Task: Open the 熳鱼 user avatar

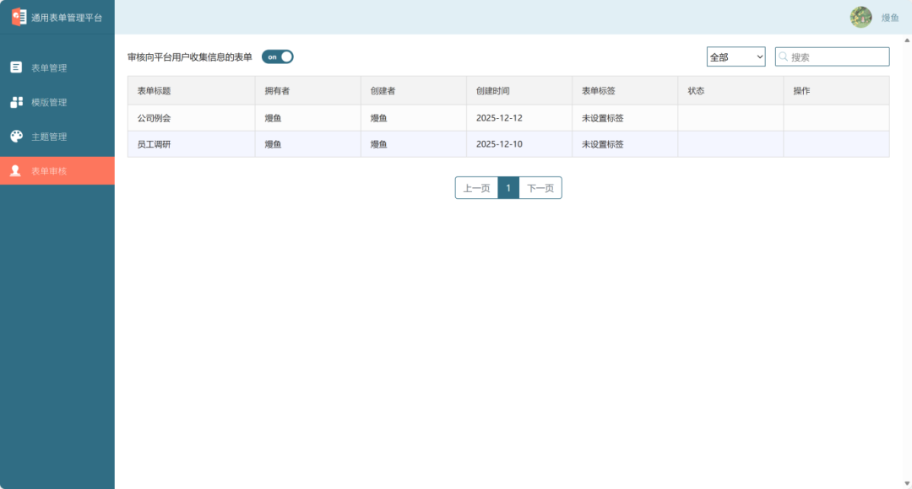Action: click(x=860, y=17)
